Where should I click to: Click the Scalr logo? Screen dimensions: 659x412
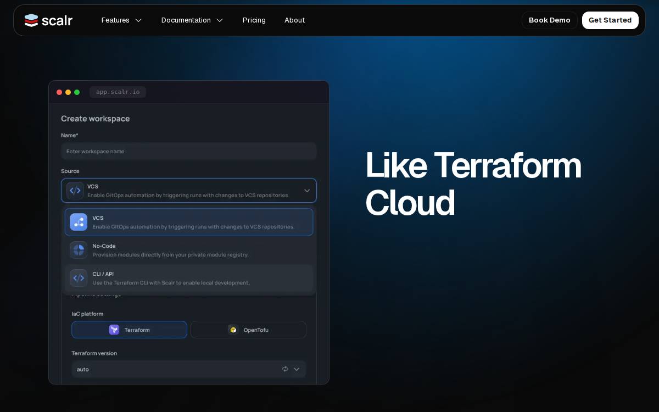tap(48, 20)
